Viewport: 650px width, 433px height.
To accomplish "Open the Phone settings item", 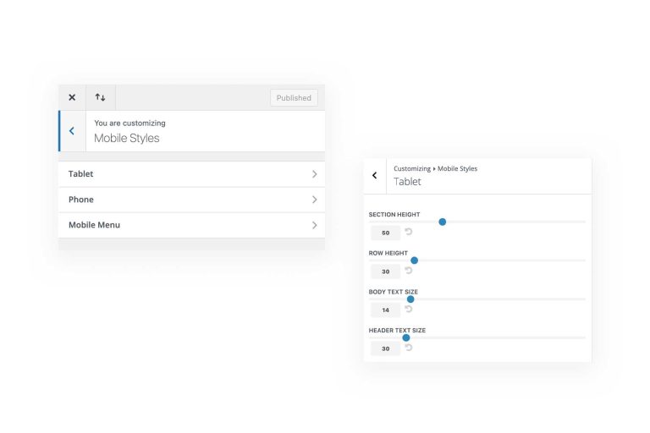I will tap(81, 200).
